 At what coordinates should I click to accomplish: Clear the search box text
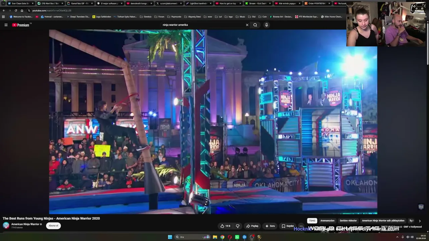coord(247,25)
